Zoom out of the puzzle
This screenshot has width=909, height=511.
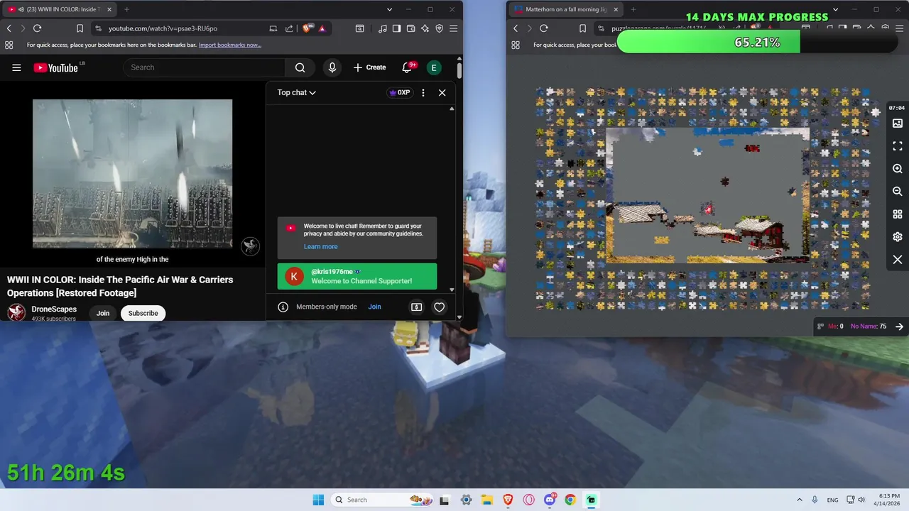tap(898, 192)
